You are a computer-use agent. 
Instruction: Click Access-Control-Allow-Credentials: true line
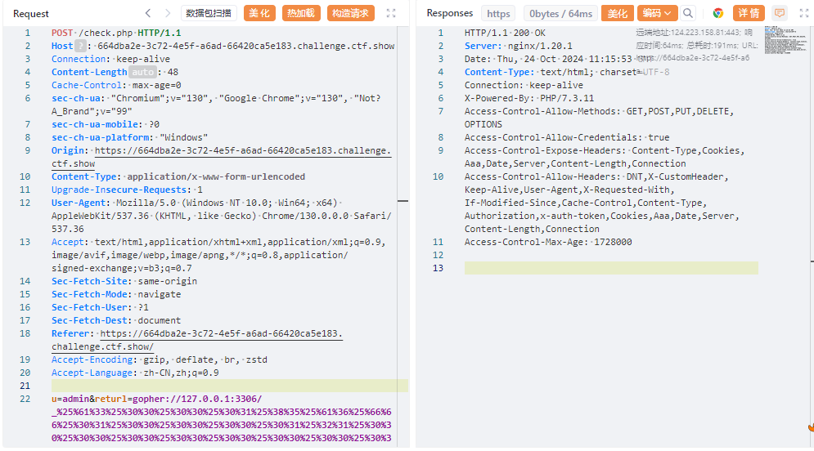pos(567,137)
